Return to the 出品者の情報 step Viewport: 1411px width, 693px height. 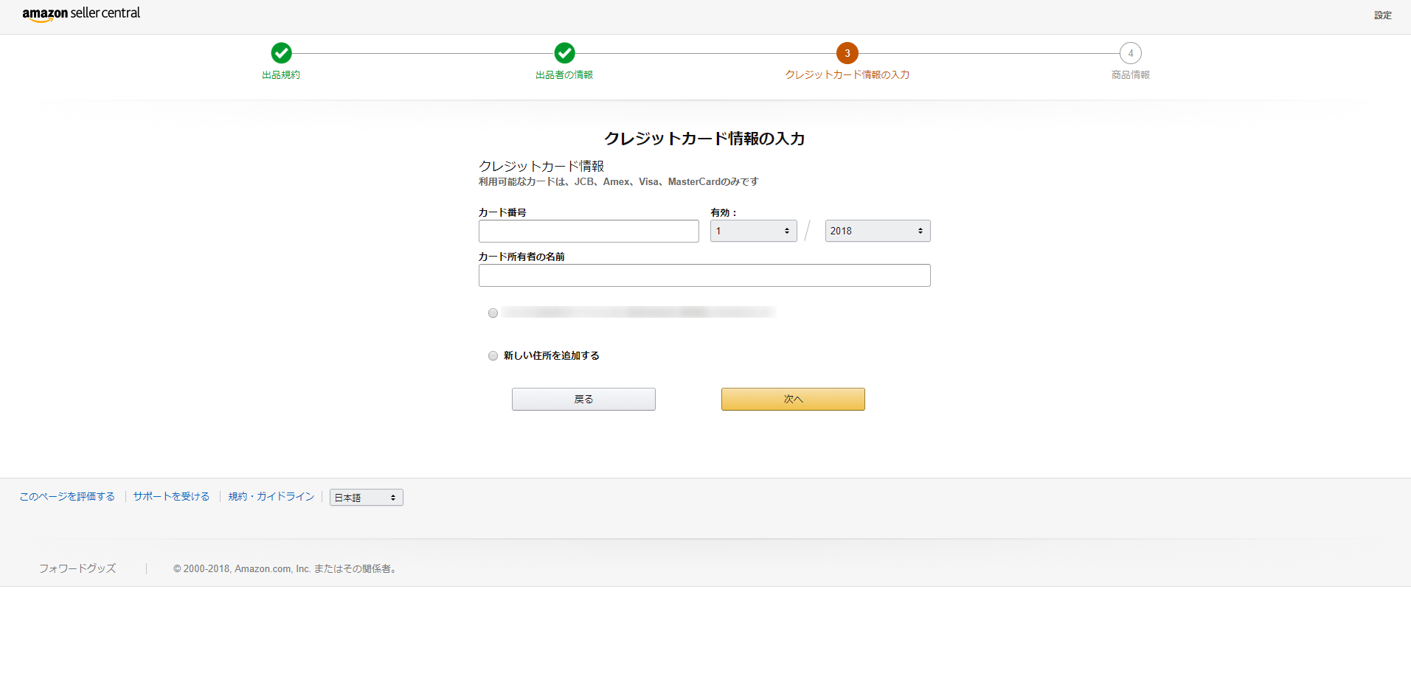click(564, 74)
